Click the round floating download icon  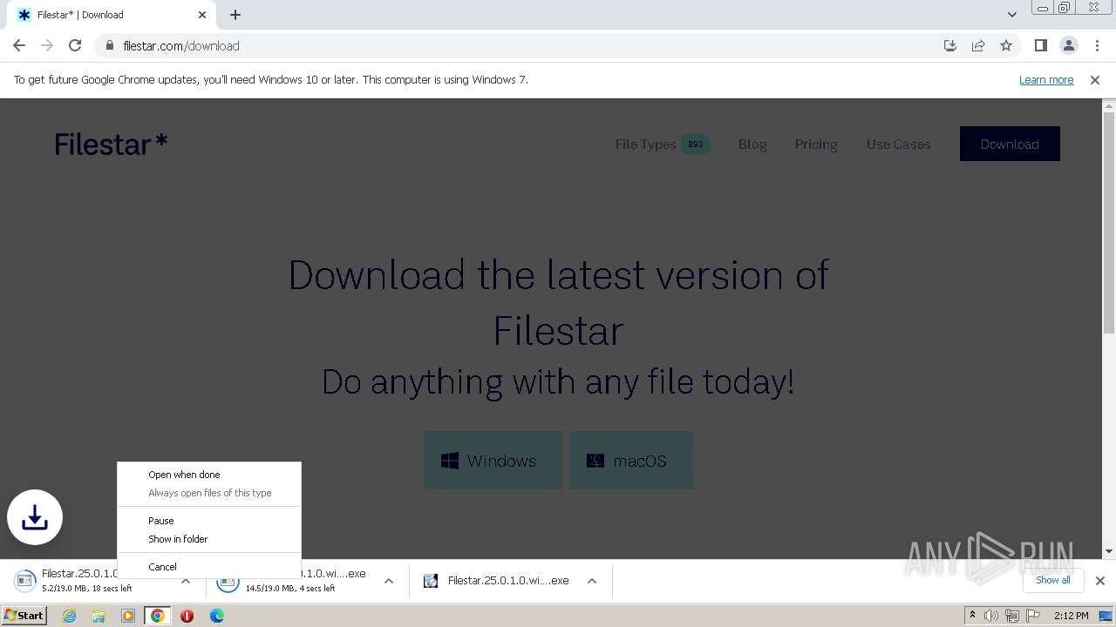click(35, 517)
